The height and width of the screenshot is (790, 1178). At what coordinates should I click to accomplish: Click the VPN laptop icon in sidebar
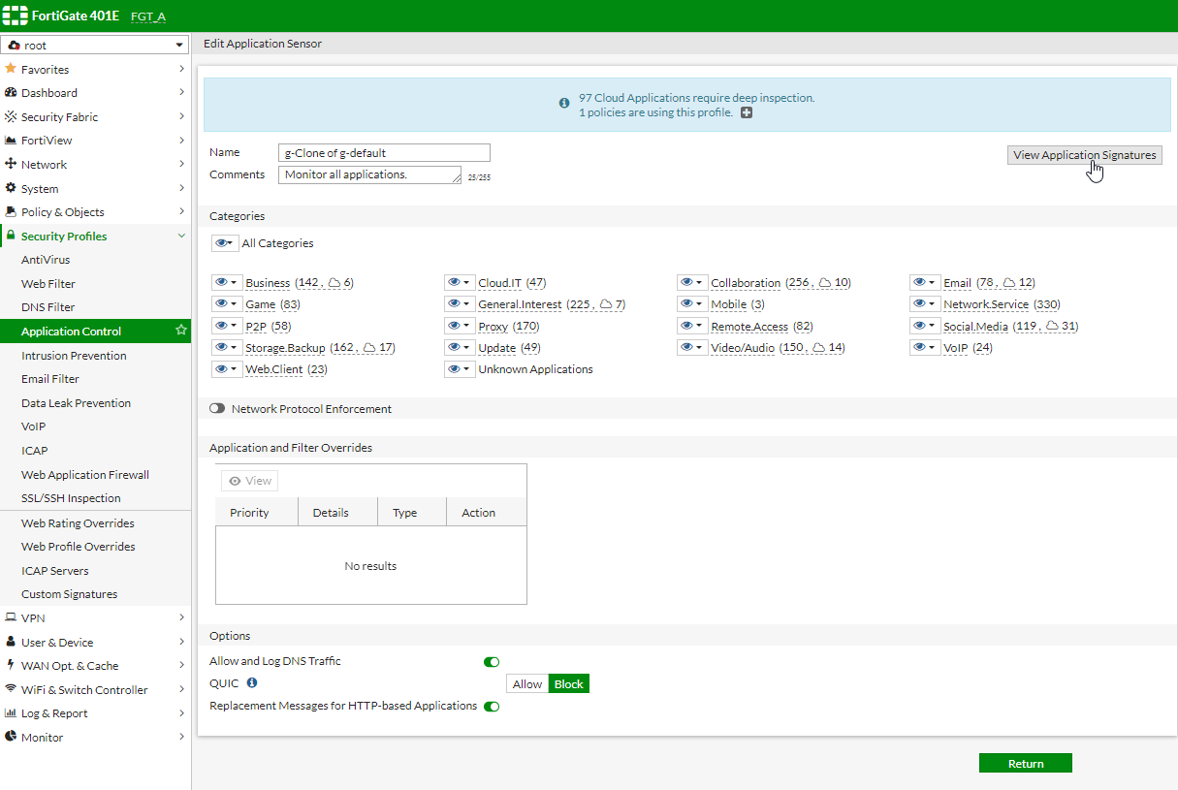(11, 617)
